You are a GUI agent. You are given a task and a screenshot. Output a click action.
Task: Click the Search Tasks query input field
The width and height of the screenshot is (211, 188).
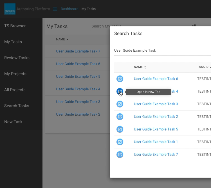pos(163,51)
